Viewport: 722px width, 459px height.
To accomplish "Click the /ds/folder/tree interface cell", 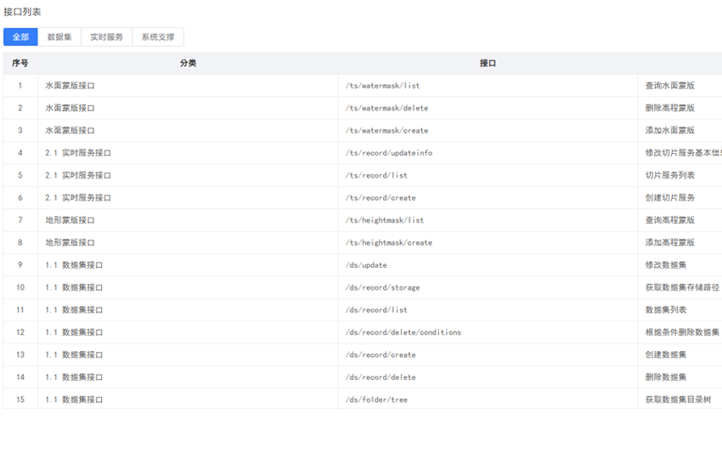I will pos(376,399).
